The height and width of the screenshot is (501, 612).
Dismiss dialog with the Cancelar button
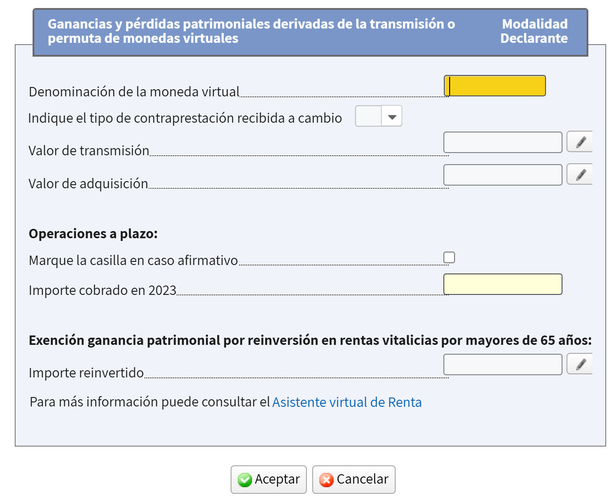coord(354,480)
